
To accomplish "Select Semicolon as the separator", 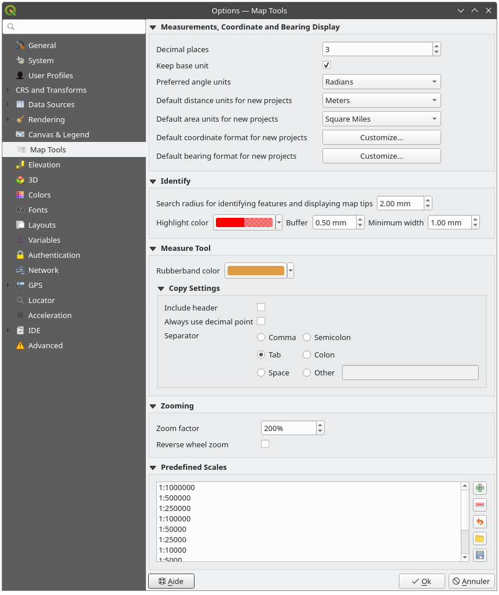I will 307,337.
